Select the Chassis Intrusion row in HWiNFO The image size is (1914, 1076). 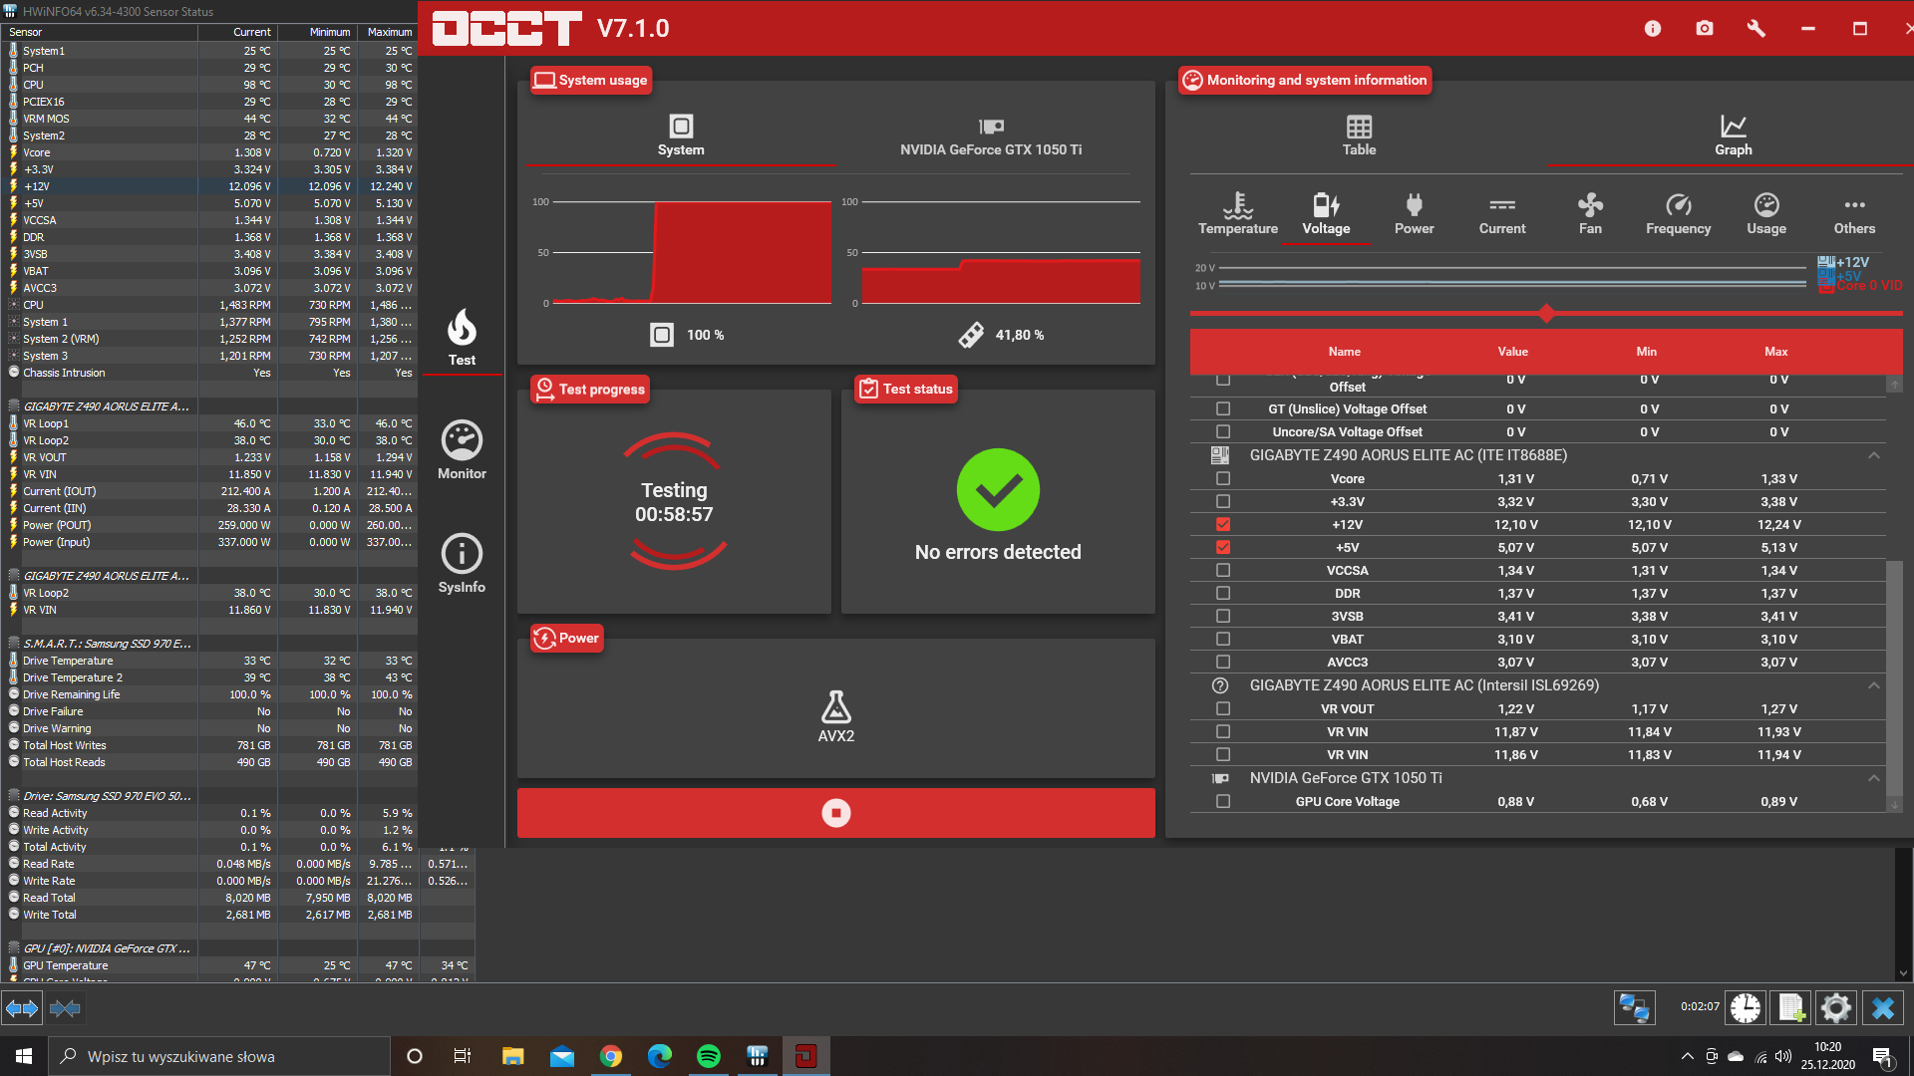(x=209, y=373)
